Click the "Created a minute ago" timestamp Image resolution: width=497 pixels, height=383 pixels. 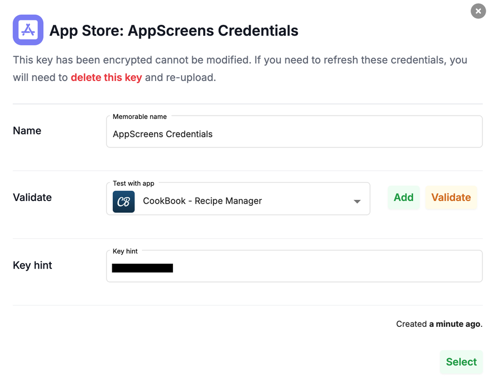click(439, 324)
